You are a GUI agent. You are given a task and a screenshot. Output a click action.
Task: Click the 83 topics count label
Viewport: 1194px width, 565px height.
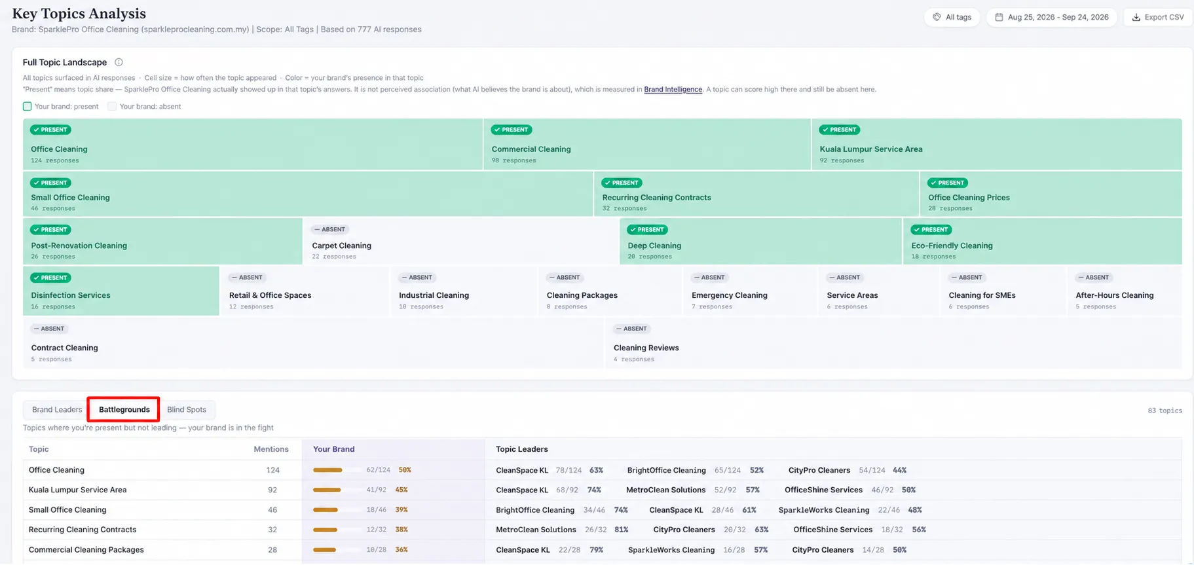point(1165,410)
